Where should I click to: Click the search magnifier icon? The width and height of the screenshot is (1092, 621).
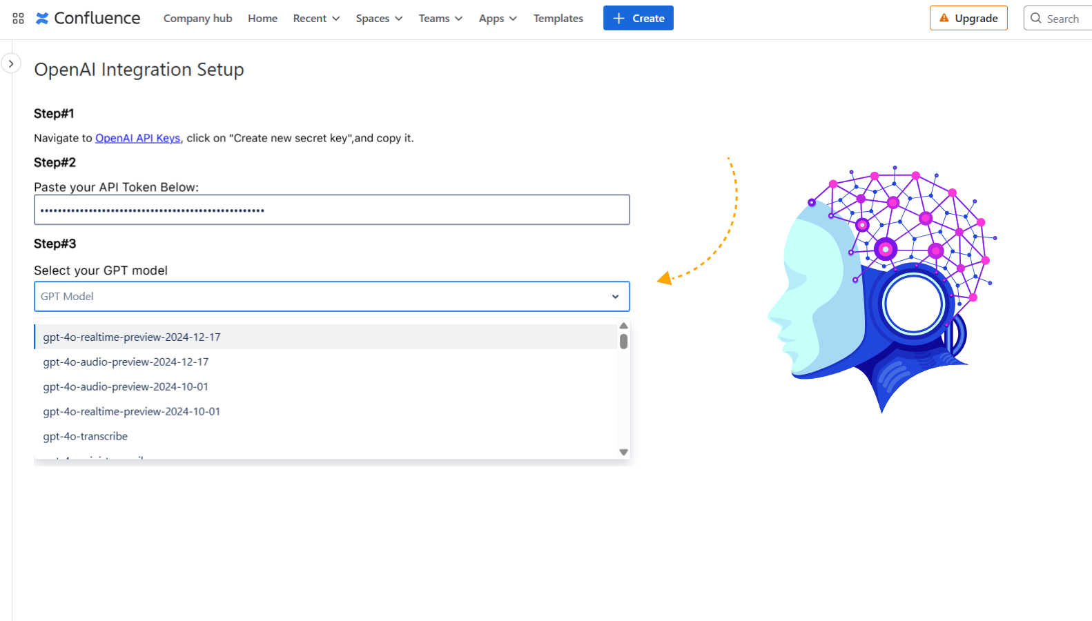tap(1035, 19)
